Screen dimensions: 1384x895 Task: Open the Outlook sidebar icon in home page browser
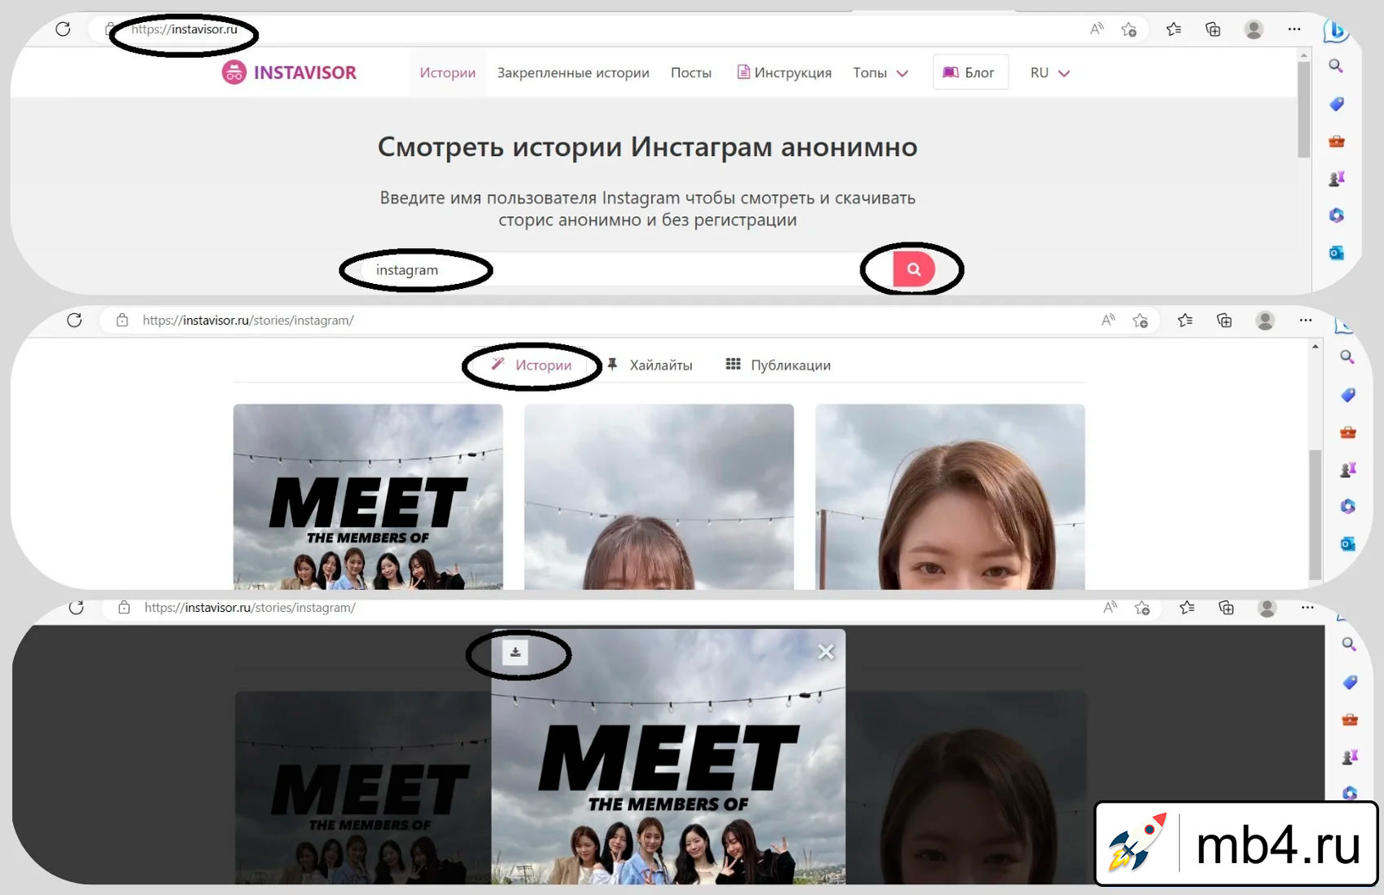pyautogui.click(x=1336, y=253)
